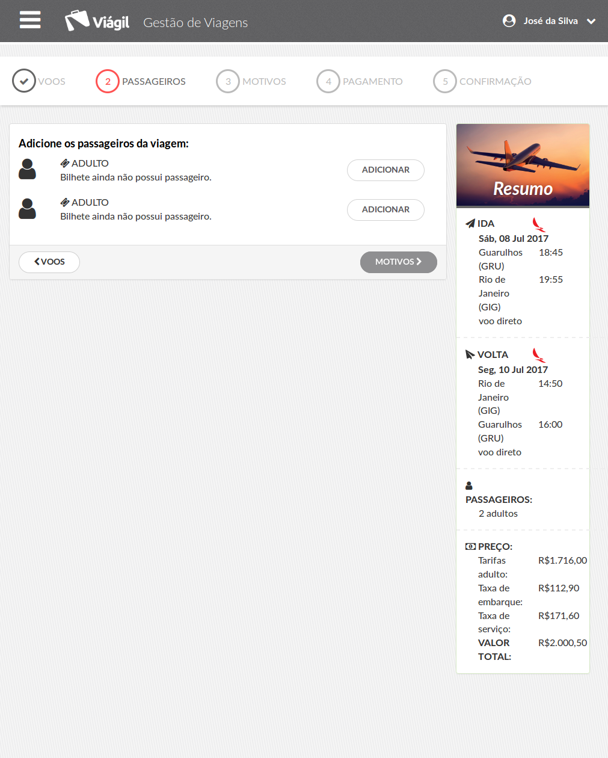This screenshot has height=758, width=608.
Task: Expand the José da Silva account dropdown arrow
Action: tap(591, 21)
